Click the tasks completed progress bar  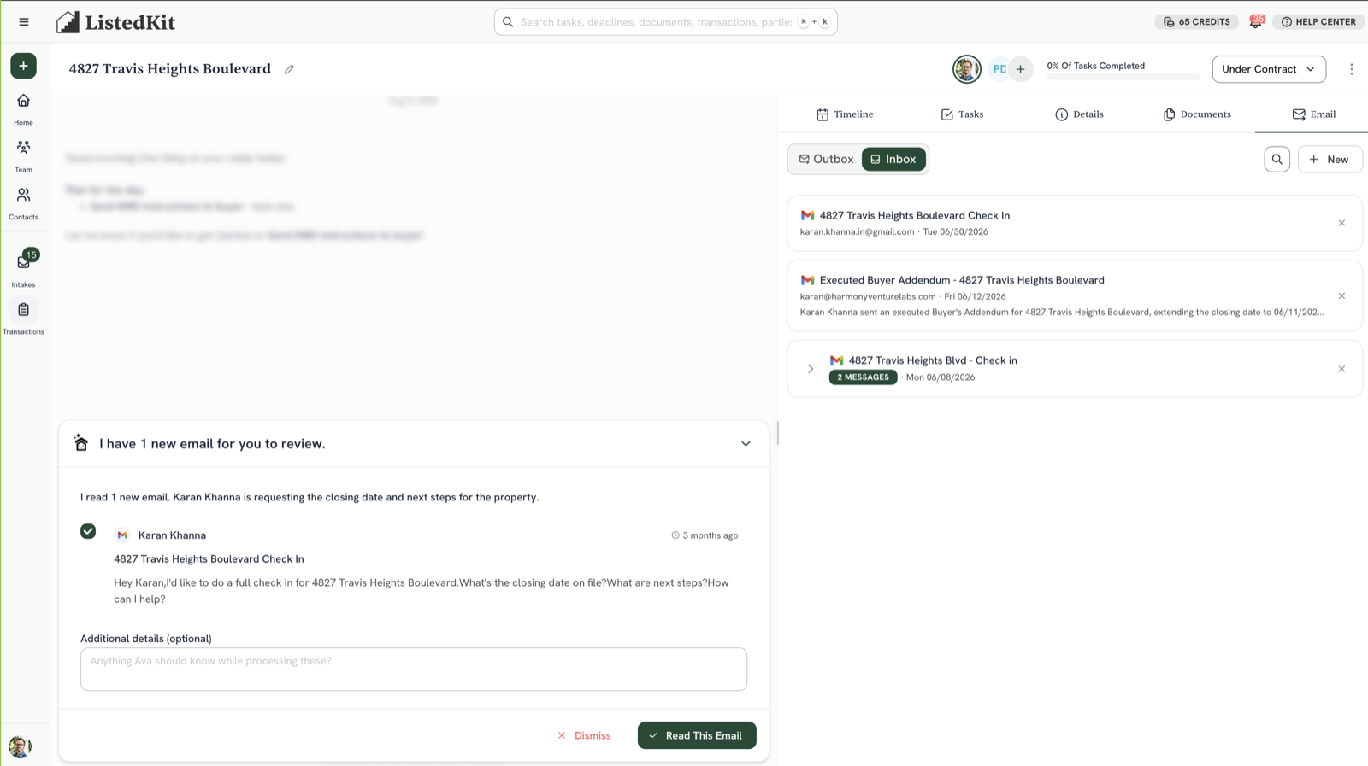(x=1123, y=77)
